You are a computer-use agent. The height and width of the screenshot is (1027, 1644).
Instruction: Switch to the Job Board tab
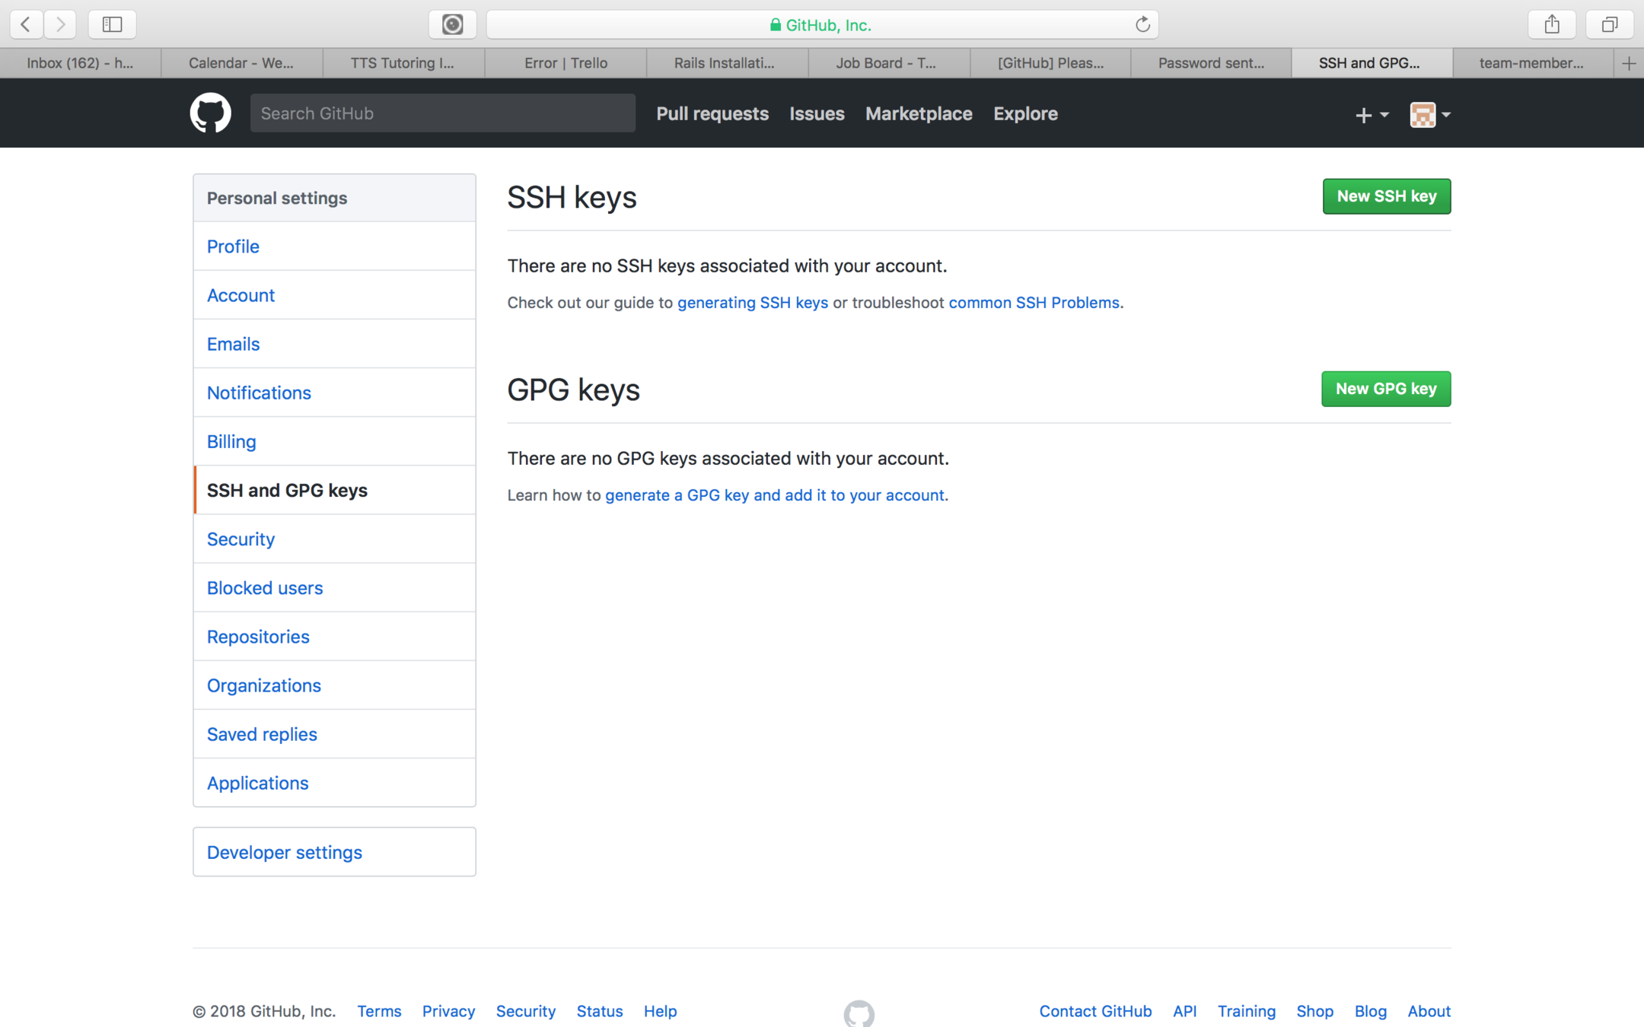point(885,63)
